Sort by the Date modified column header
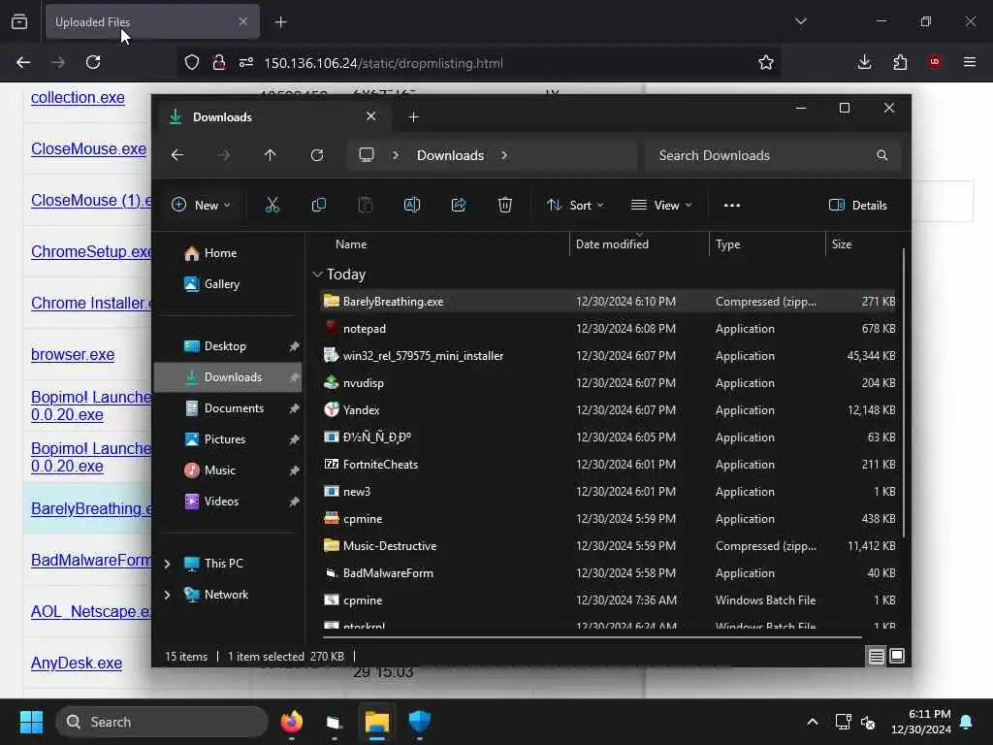This screenshot has height=745, width=993. (x=639, y=243)
